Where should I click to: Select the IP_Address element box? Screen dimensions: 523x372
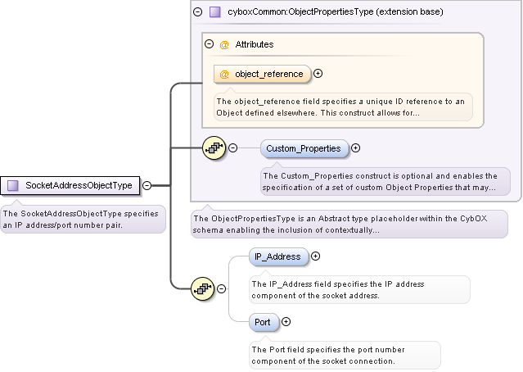[x=277, y=256]
